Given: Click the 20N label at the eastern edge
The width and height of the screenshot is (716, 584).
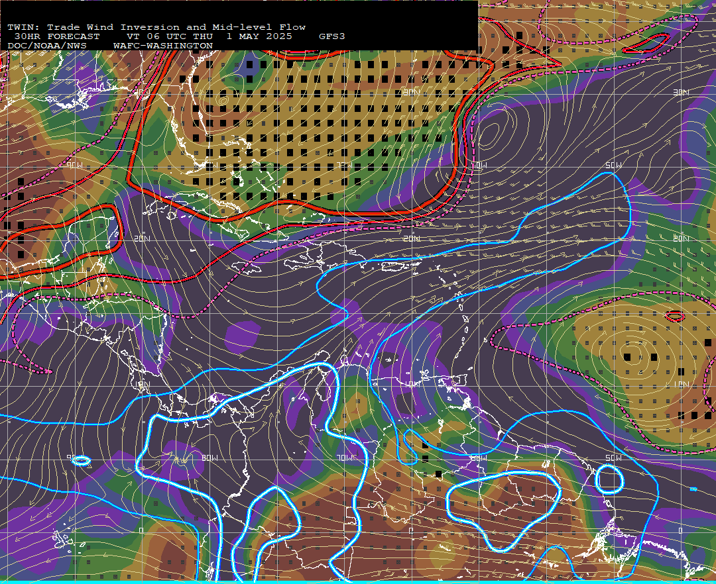Looking at the screenshot, I should point(681,238).
